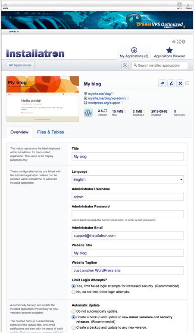The height and width of the screenshot is (333, 194).
Task: Open the cPanel Help icon
Action: point(179,5)
